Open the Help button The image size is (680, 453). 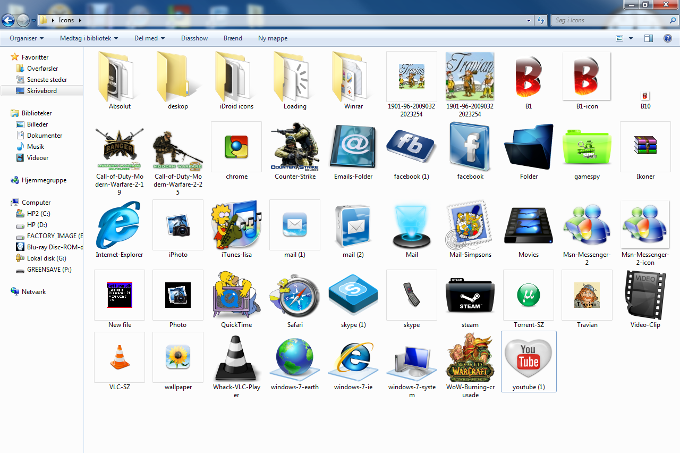pyautogui.click(x=668, y=38)
